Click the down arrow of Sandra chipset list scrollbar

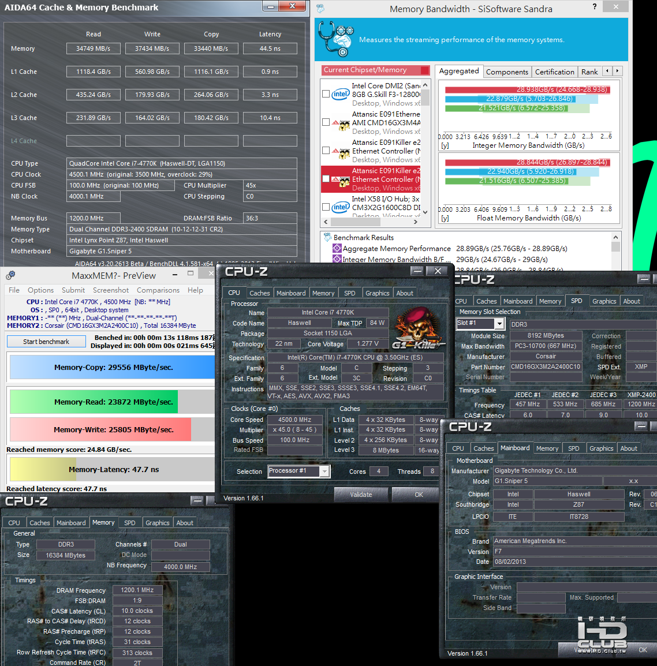(425, 212)
